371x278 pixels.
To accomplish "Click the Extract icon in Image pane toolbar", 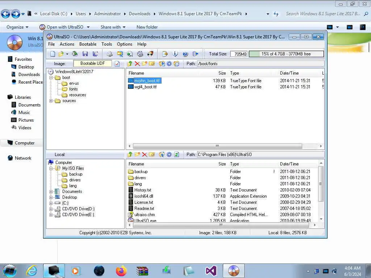I will [x=162, y=64].
